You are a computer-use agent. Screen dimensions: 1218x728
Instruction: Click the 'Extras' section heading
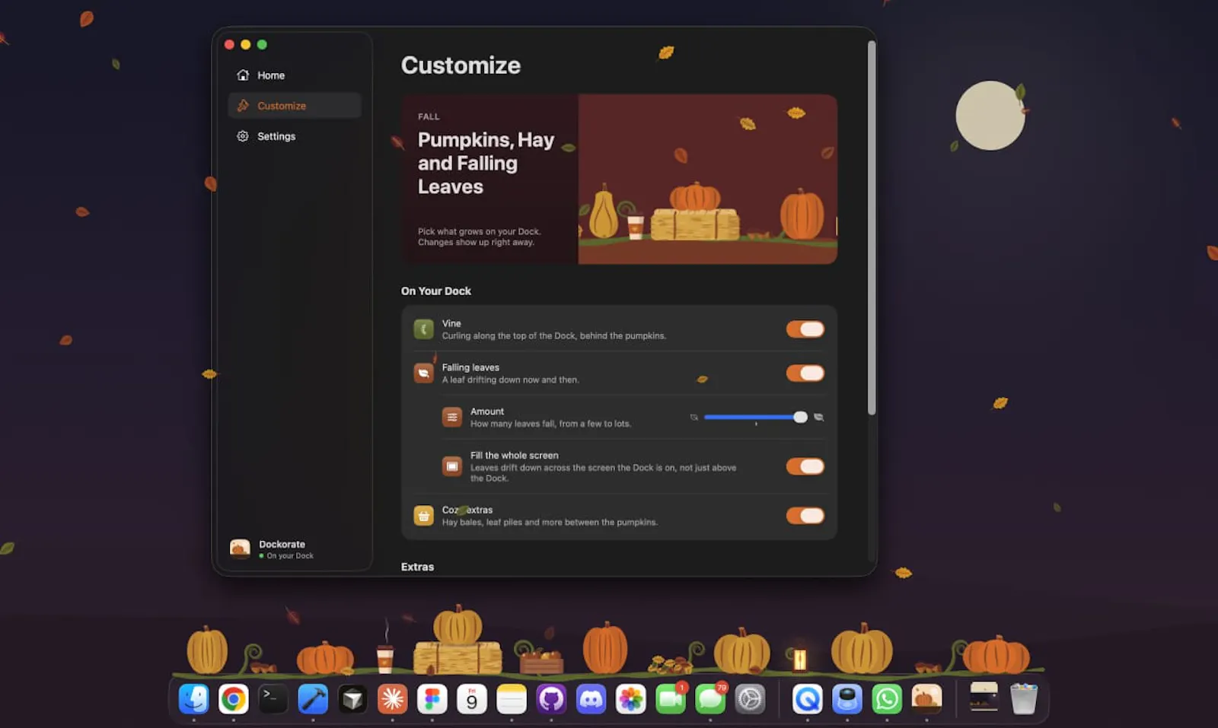pyautogui.click(x=417, y=567)
